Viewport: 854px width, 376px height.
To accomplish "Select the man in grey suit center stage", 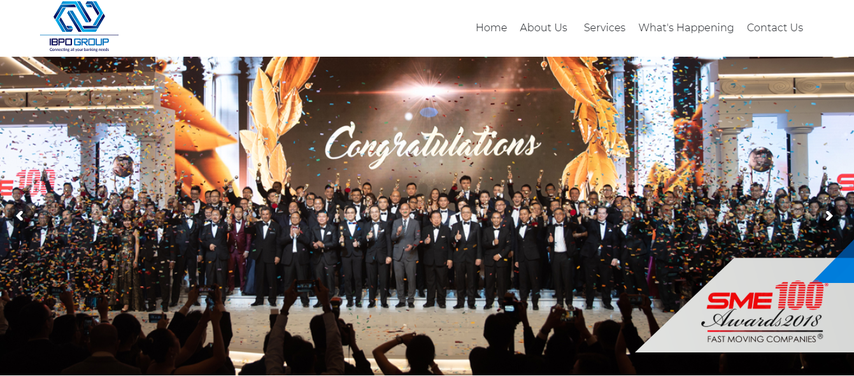I will click(406, 258).
